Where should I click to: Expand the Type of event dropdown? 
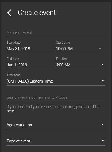(56, 141)
